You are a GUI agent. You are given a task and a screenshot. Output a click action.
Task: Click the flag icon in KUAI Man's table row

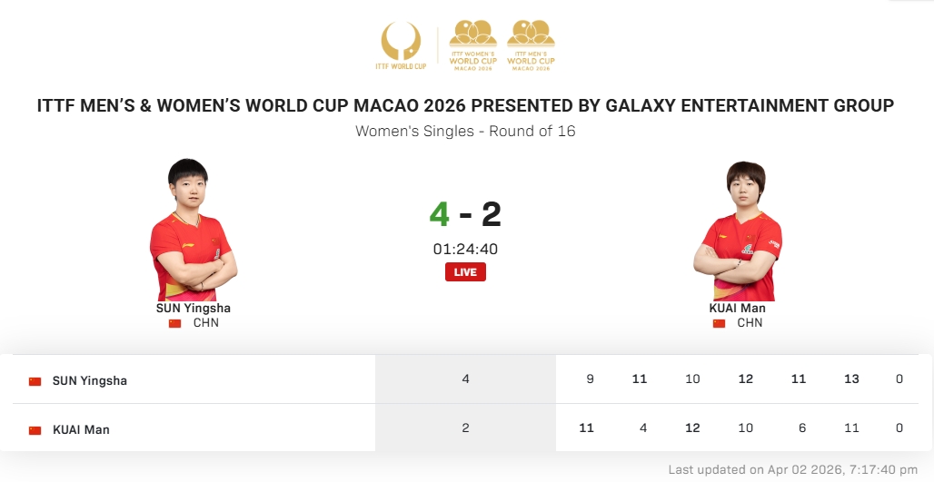(35, 429)
